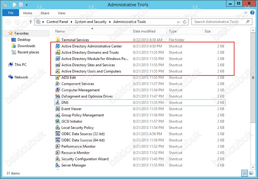The width and height of the screenshot is (258, 179).
Task: Select Active Directory Users and Computers icon
Action: pyautogui.click(x=58, y=71)
